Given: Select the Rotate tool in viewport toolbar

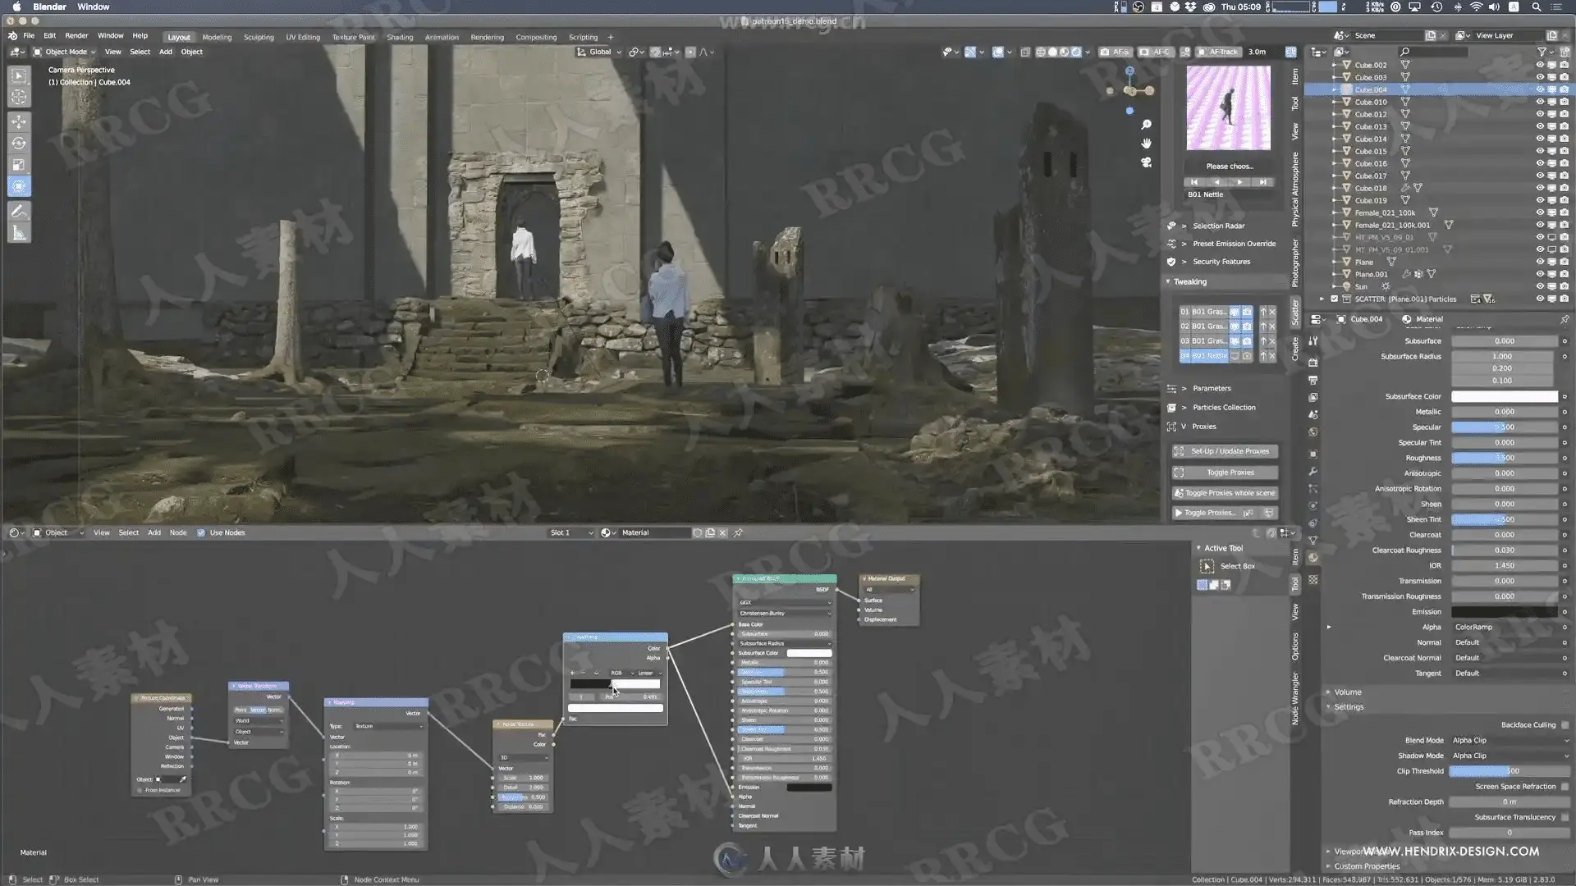Looking at the screenshot, I should (19, 143).
